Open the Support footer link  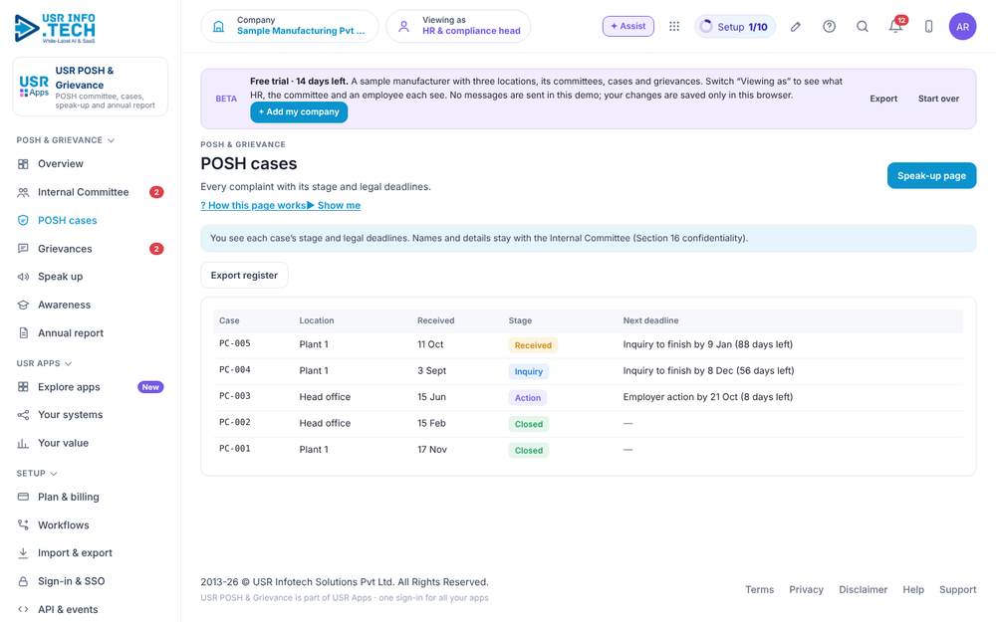[957, 589]
